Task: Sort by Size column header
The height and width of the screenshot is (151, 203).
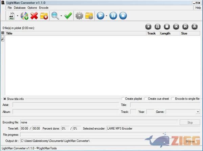Action: (x=190, y=34)
